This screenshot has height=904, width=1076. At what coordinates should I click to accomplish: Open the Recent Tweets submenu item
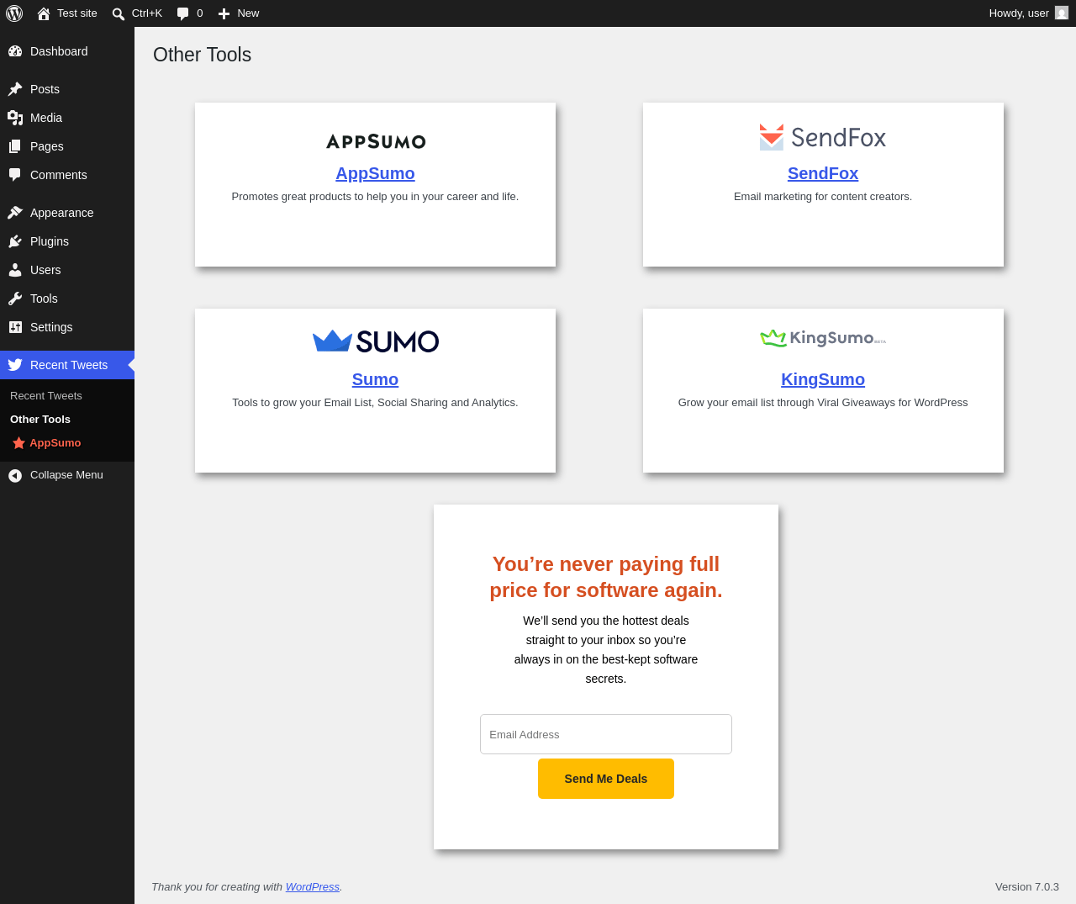click(x=46, y=396)
